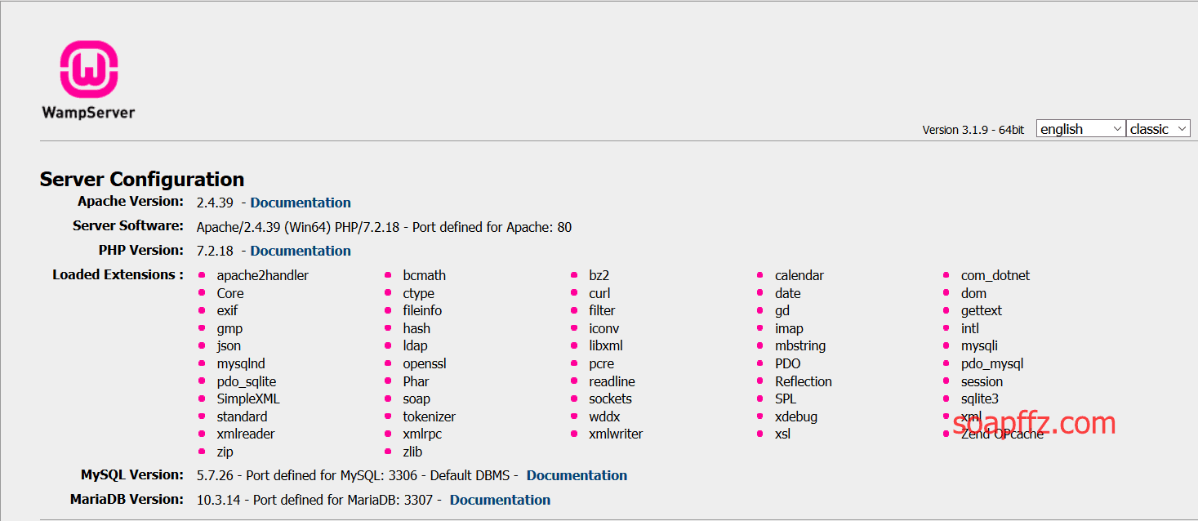The image size is (1198, 521).
Task: Click pink bullet next to xdebug
Action: point(760,416)
